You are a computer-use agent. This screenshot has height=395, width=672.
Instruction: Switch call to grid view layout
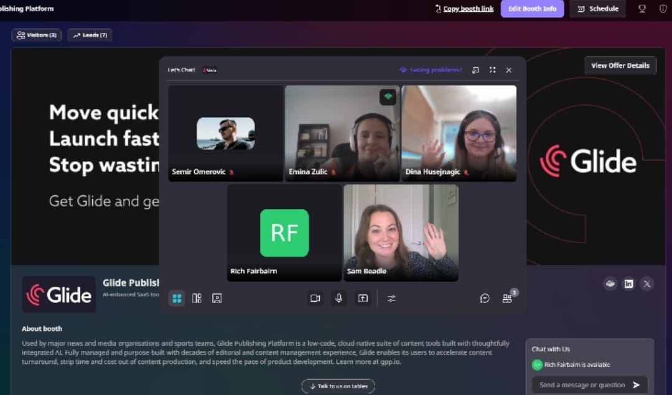[x=177, y=298]
